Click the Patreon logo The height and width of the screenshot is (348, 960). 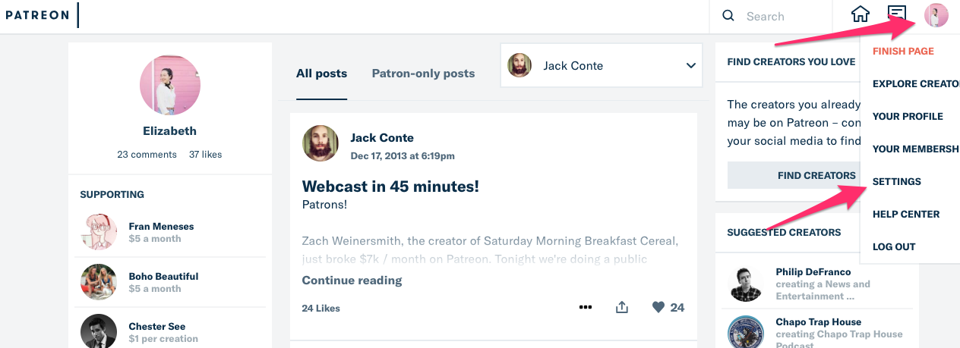(x=36, y=15)
